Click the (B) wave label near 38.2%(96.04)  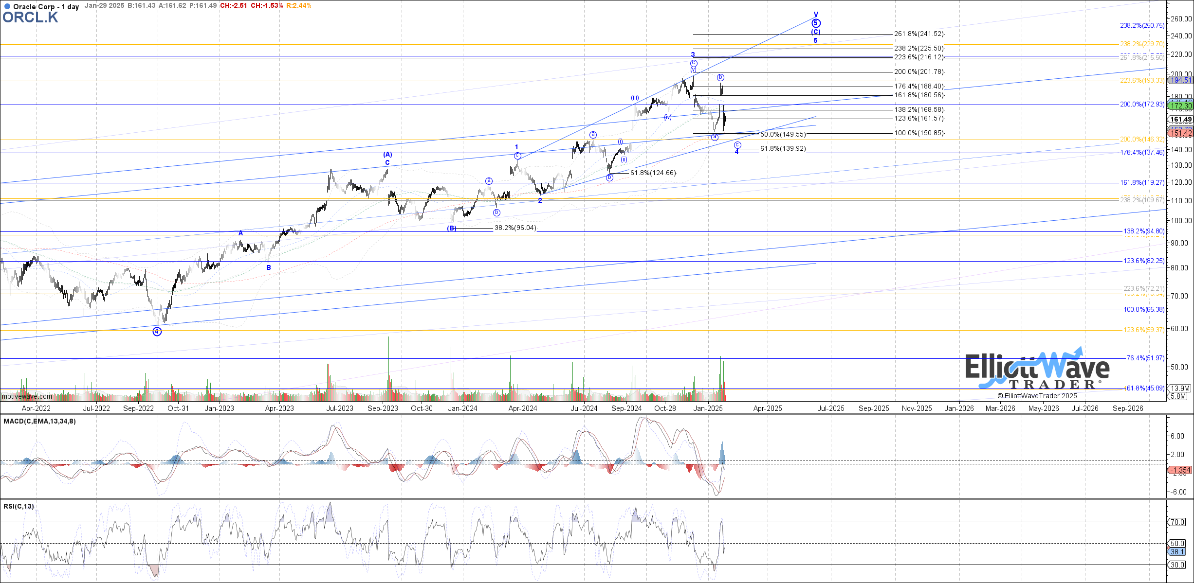point(452,228)
